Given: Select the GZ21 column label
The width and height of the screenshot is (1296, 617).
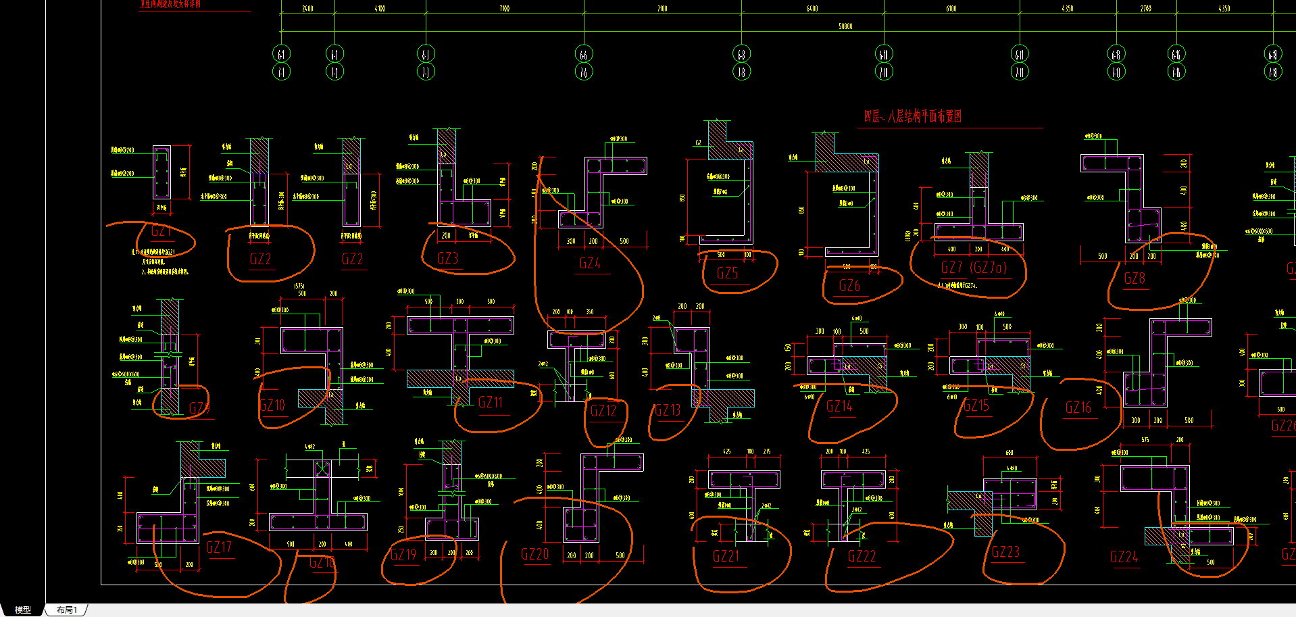Looking at the screenshot, I should [x=726, y=556].
